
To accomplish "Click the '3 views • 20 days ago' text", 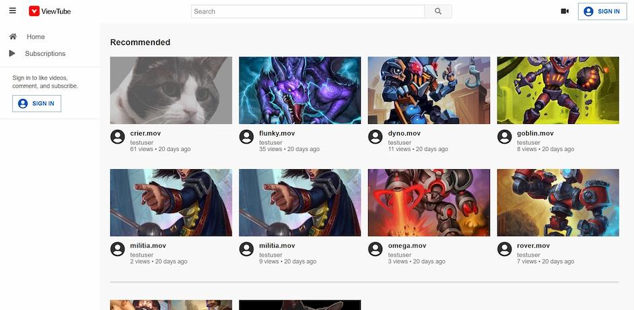I will click(x=417, y=261).
